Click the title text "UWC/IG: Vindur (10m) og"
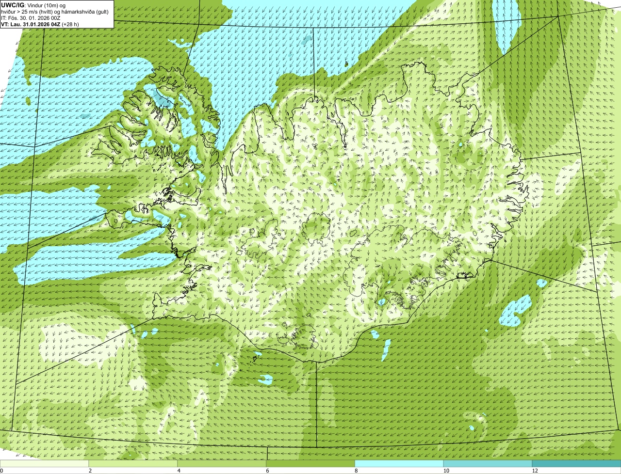621x474 pixels. [x=33, y=5]
